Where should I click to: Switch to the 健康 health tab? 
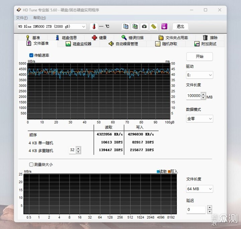99,37
